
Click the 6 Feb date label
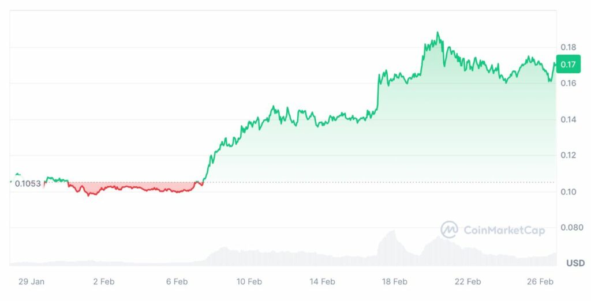point(177,282)
